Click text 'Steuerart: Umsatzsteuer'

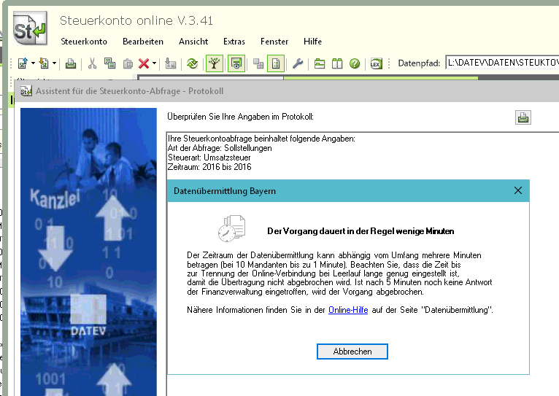209,158
